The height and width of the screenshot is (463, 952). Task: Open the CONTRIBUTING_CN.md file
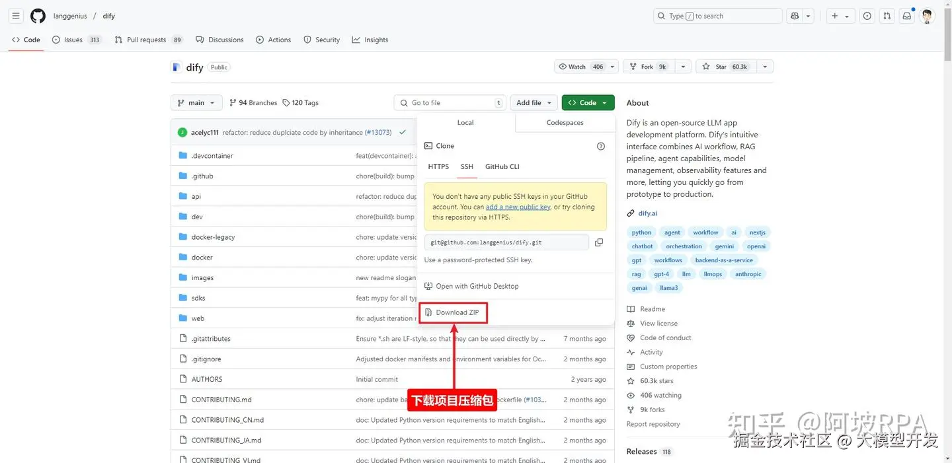(x=227, y=420)
